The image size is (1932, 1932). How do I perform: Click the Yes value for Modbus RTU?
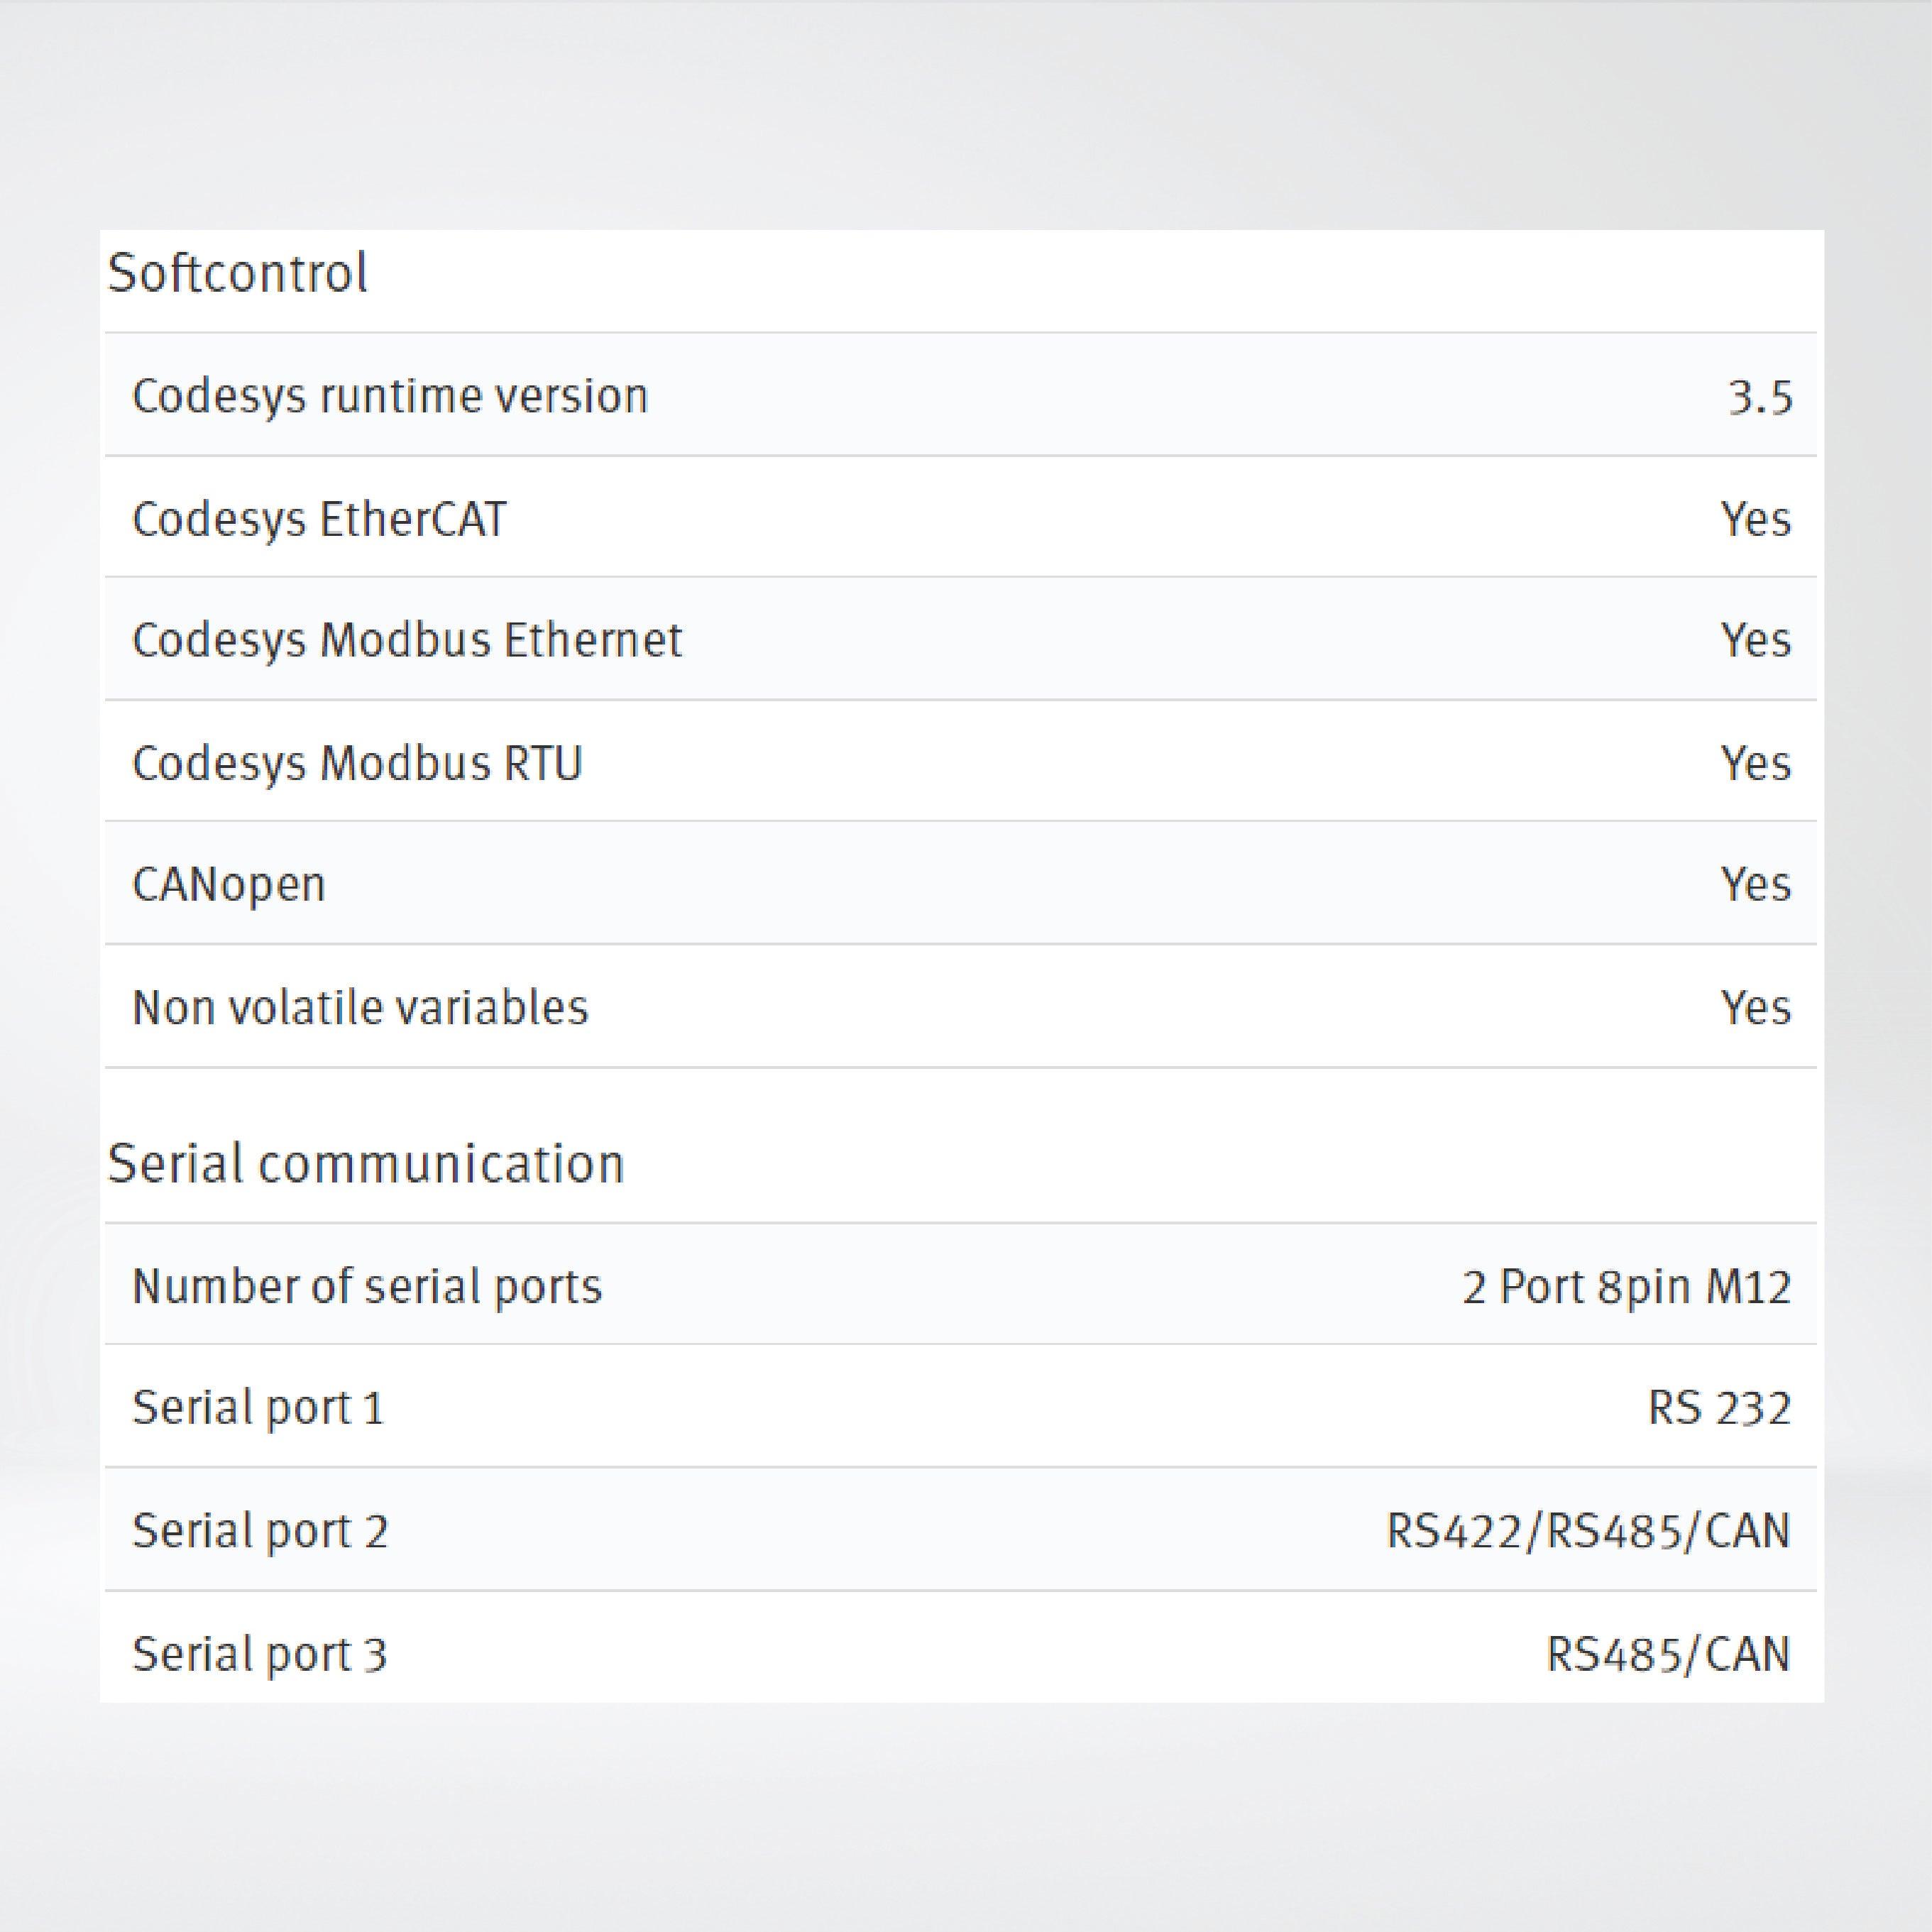[x=1755, y=763]
